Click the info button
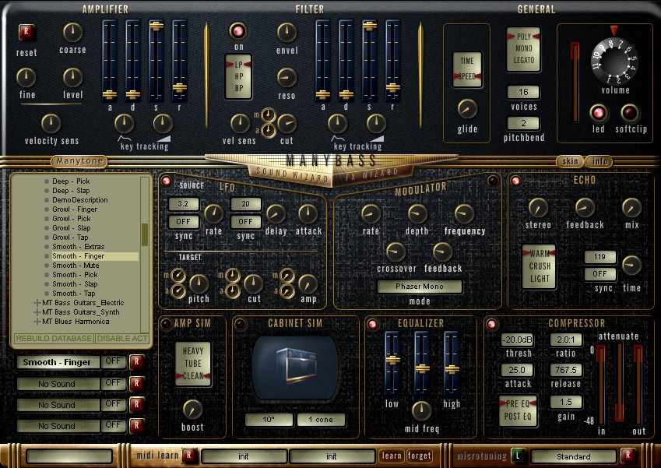This screenshot has width=661, height=468. (x=599, y=161)
